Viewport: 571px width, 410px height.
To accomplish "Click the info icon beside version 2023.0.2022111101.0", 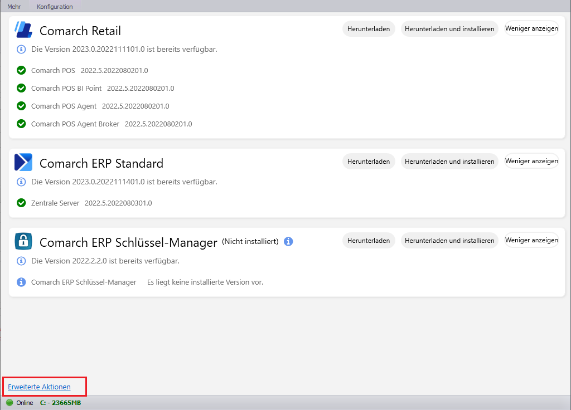I will (21, 49).
